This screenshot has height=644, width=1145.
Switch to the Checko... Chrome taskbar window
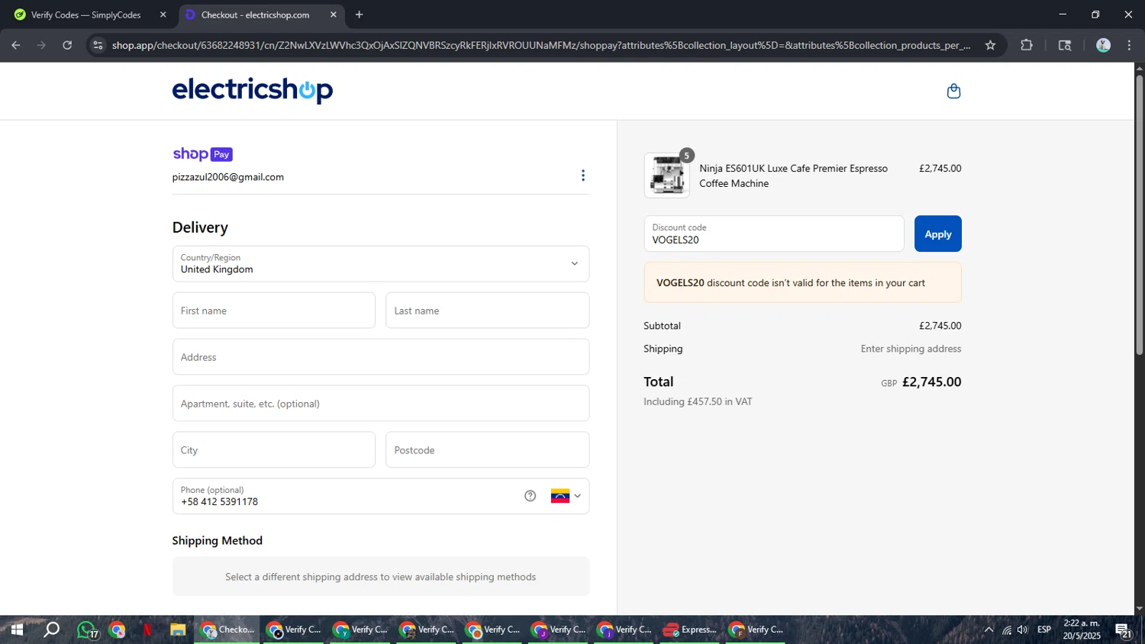(227, 630)
